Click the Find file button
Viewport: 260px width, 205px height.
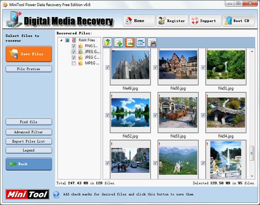[29, 122]
